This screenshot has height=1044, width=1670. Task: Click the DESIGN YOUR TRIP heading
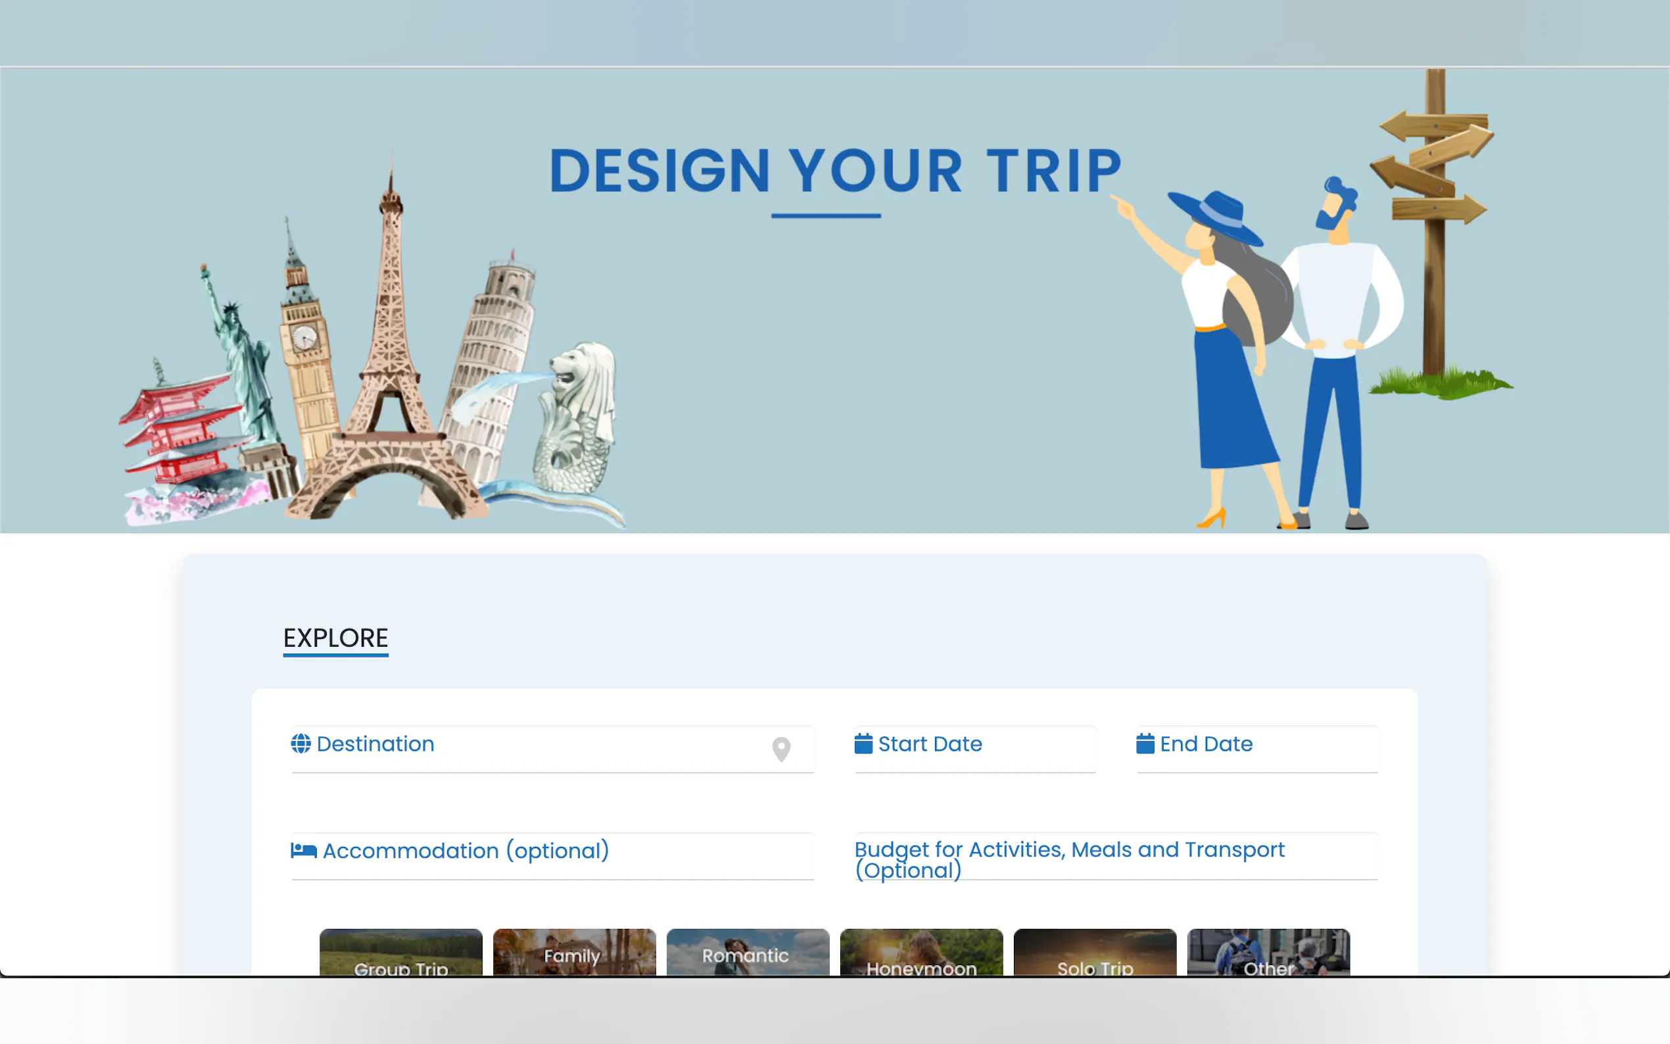[834, 170]
